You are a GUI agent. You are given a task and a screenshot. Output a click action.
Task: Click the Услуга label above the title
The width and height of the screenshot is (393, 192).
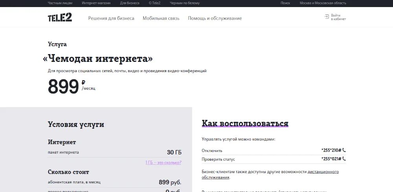coord(57,44)
